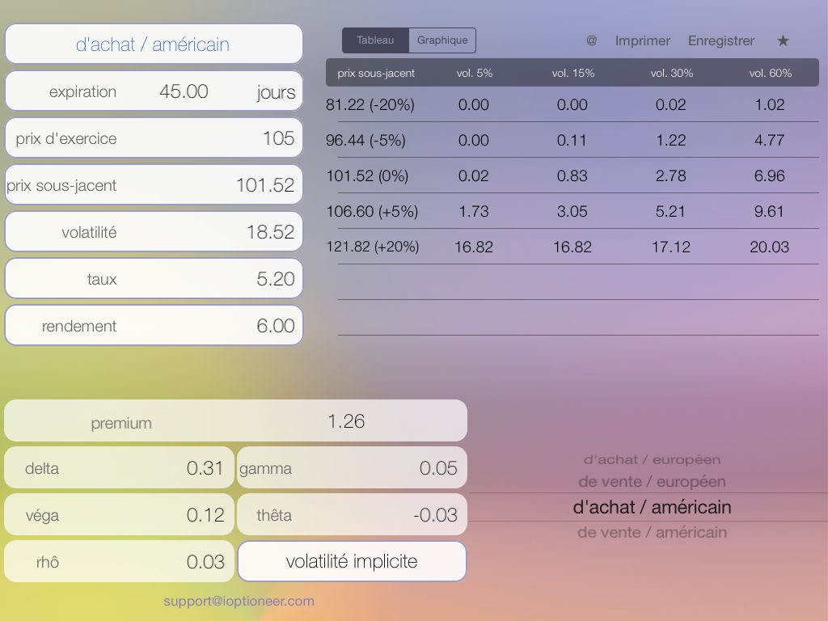Viewport: 828px width, 621px height.
Task: Tap the gamma value 0.05
Action: [x=437, y=468]
